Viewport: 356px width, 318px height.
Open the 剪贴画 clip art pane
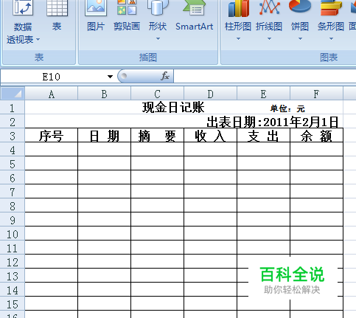coord(127,16)
